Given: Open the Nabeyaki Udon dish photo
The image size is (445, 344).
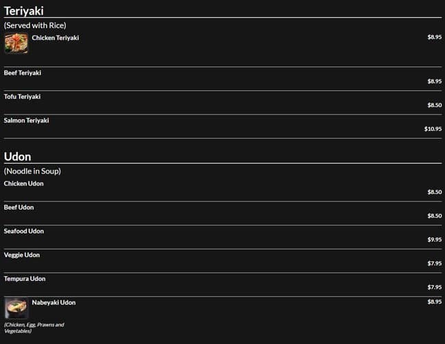Looking at the screenshot, I should [16, 308].
